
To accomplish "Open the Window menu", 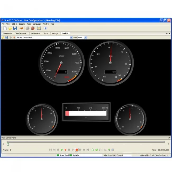I will (46, 24).
